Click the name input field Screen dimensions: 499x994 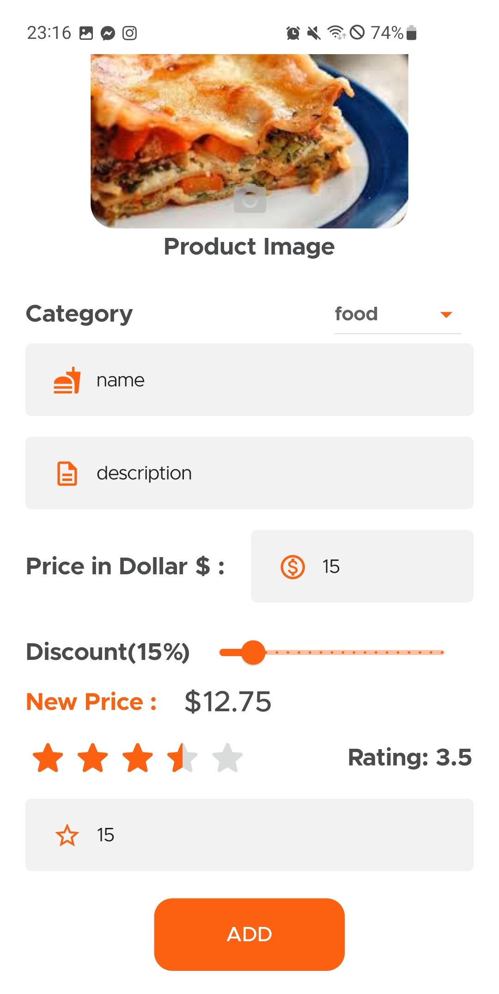277,380
